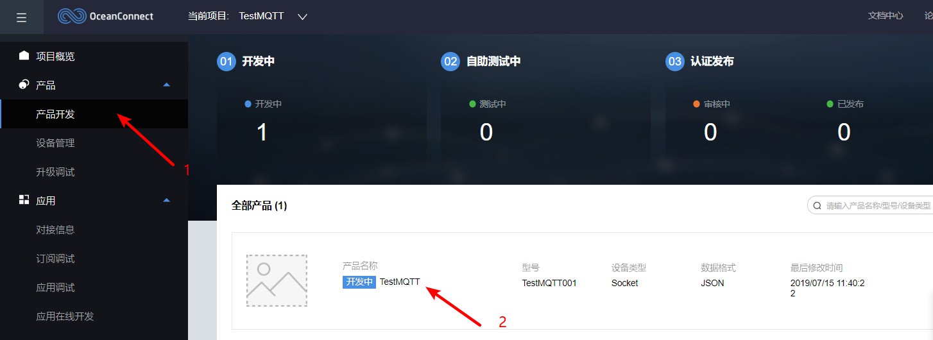The width and height of the screenshot is (933, 340).
Task: Open the TestMQTT project dropdown
Action: [303, 17]
